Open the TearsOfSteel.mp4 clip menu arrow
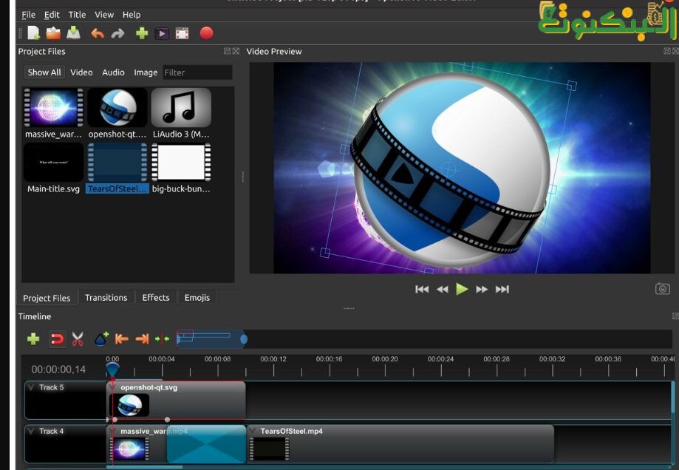The image size is (679, 470). click(x=252, y=431)
